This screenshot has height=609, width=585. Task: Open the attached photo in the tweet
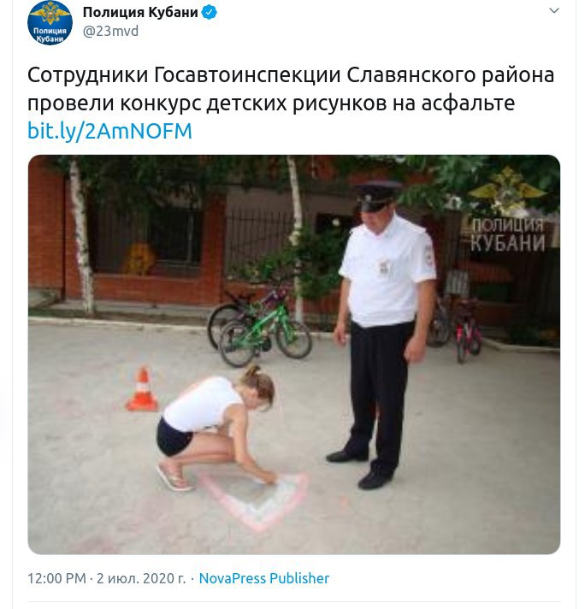click(294, 354)
